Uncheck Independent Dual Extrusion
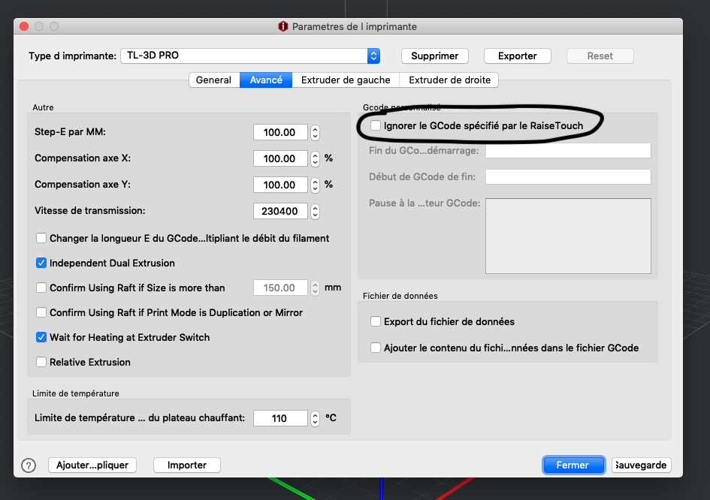 point(41,263)
